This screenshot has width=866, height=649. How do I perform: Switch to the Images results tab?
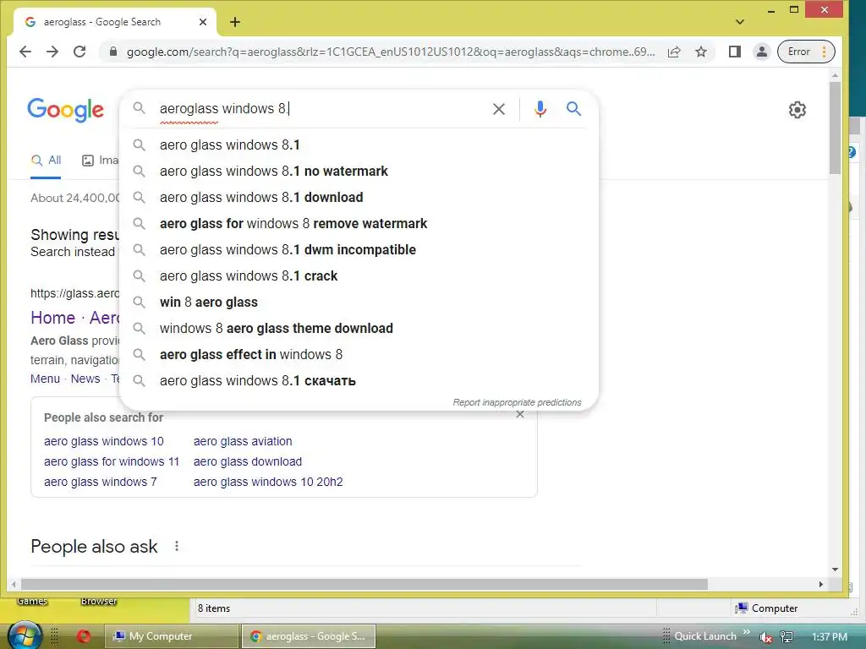coord(100,161)
